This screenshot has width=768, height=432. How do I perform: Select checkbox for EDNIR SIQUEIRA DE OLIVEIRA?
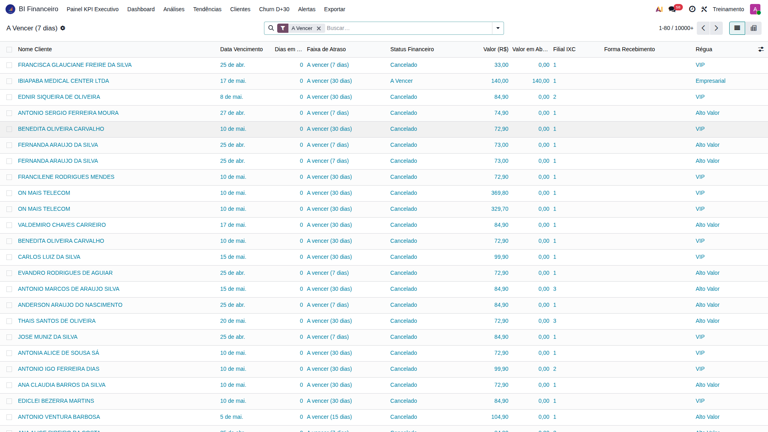(9, 97)
